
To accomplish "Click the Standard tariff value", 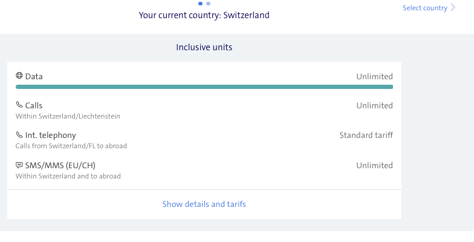I will [366, 135].
